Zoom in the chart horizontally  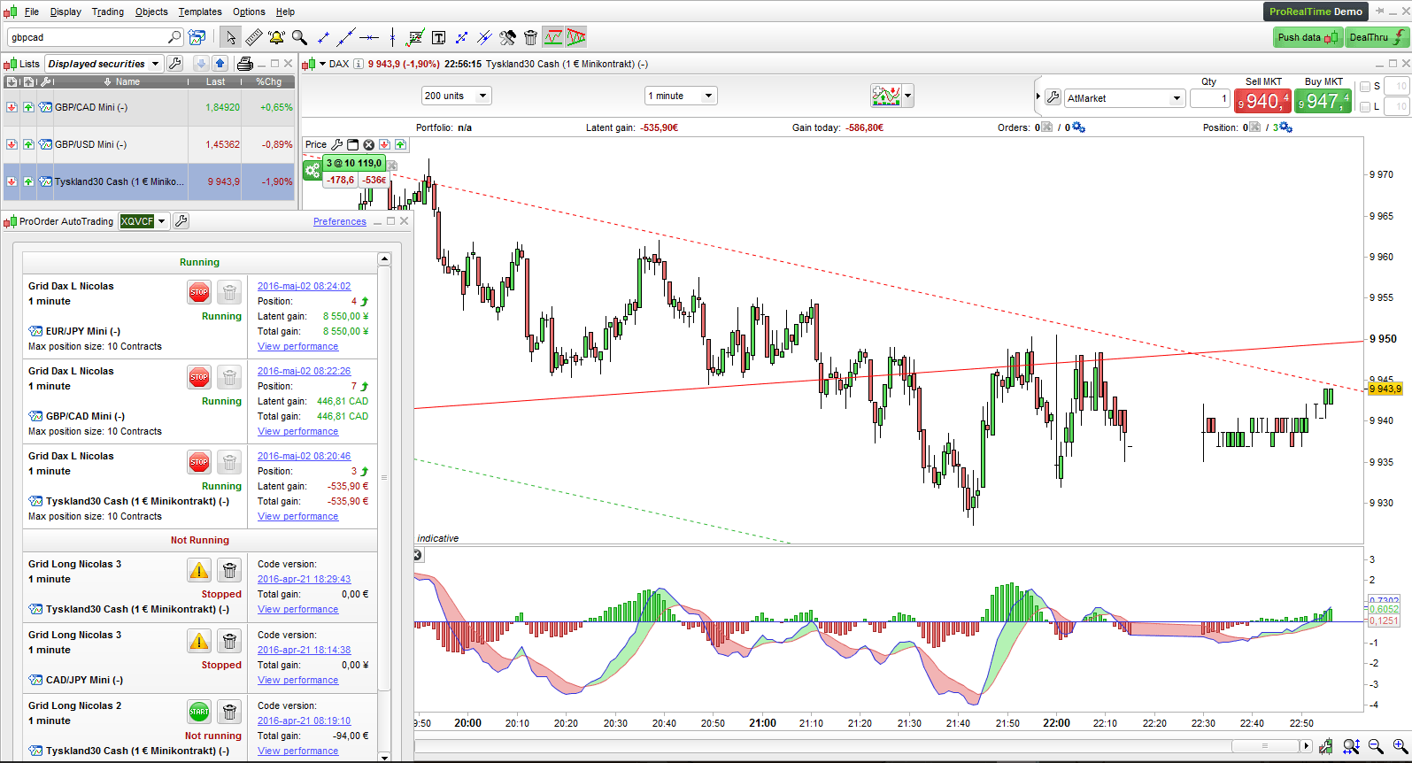click(x=1400, y=747)
